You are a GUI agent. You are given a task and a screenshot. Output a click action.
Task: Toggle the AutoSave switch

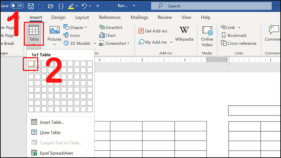pos(17,6)
